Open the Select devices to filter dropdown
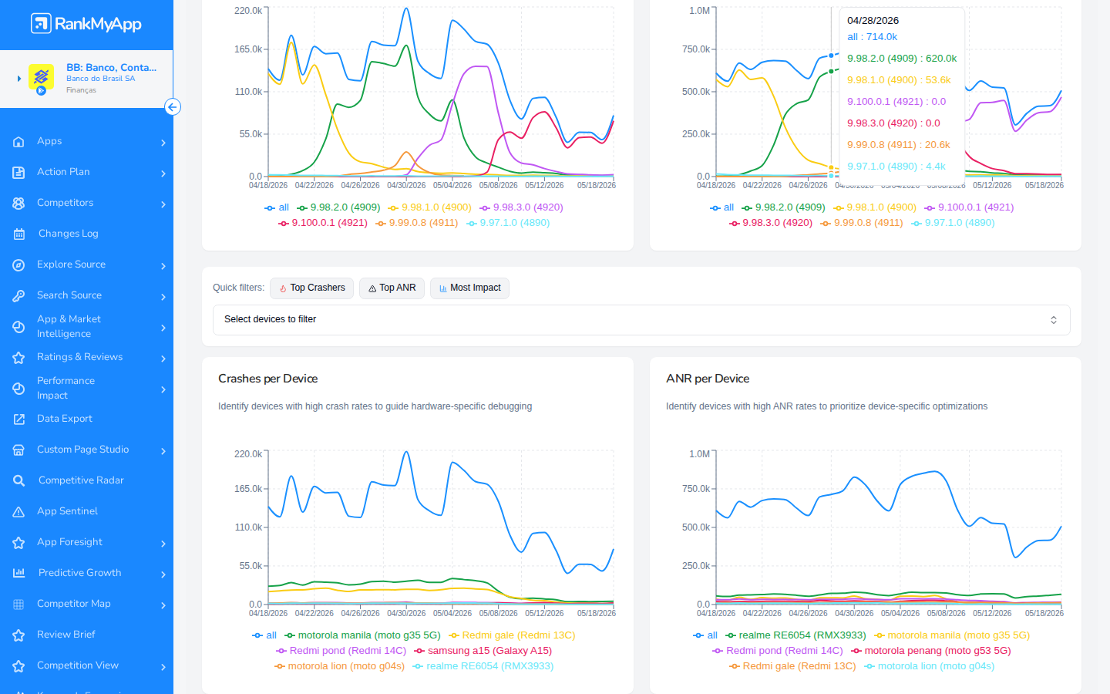This screenshot has width=1110, height=694. click(x=641, y=320)
